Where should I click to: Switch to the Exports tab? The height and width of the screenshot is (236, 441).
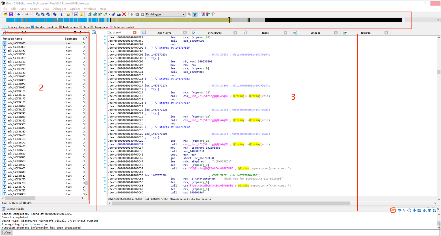coord(366,33)
